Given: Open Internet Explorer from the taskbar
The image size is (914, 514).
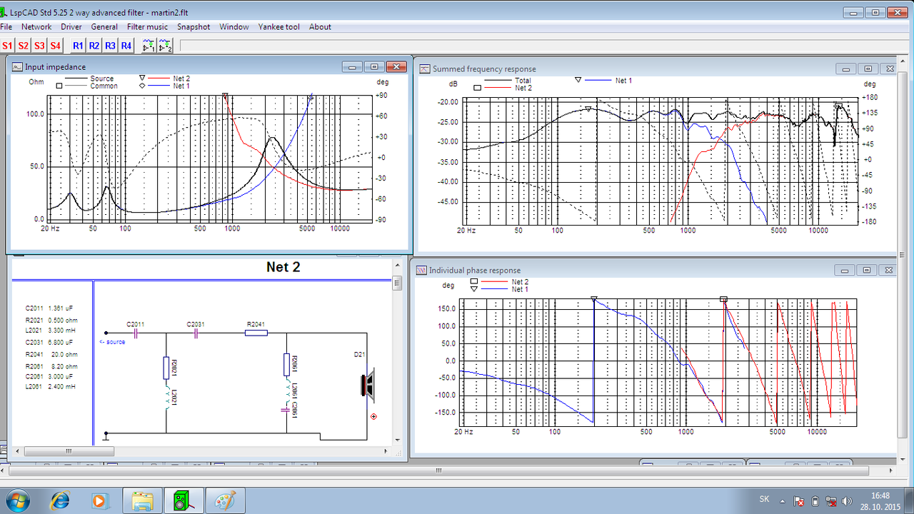Looking at the screenshot, I should (60, 501).
